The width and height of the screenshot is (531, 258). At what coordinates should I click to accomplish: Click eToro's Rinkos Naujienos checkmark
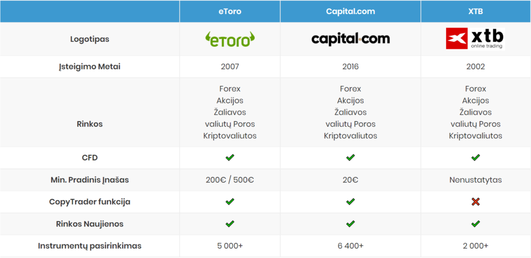230,223
